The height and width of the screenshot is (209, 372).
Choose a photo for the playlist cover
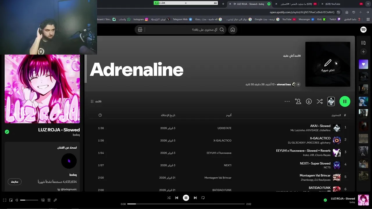tap(328, 64)
